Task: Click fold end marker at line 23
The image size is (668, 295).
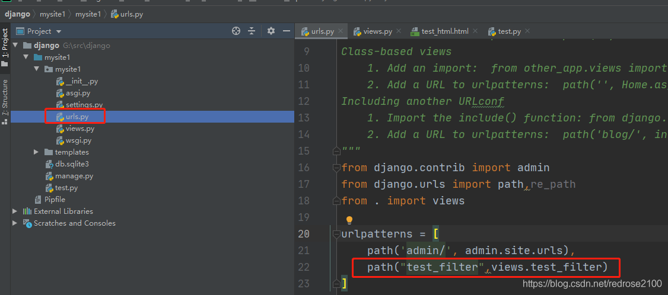Action: click(x=336, y=284)
